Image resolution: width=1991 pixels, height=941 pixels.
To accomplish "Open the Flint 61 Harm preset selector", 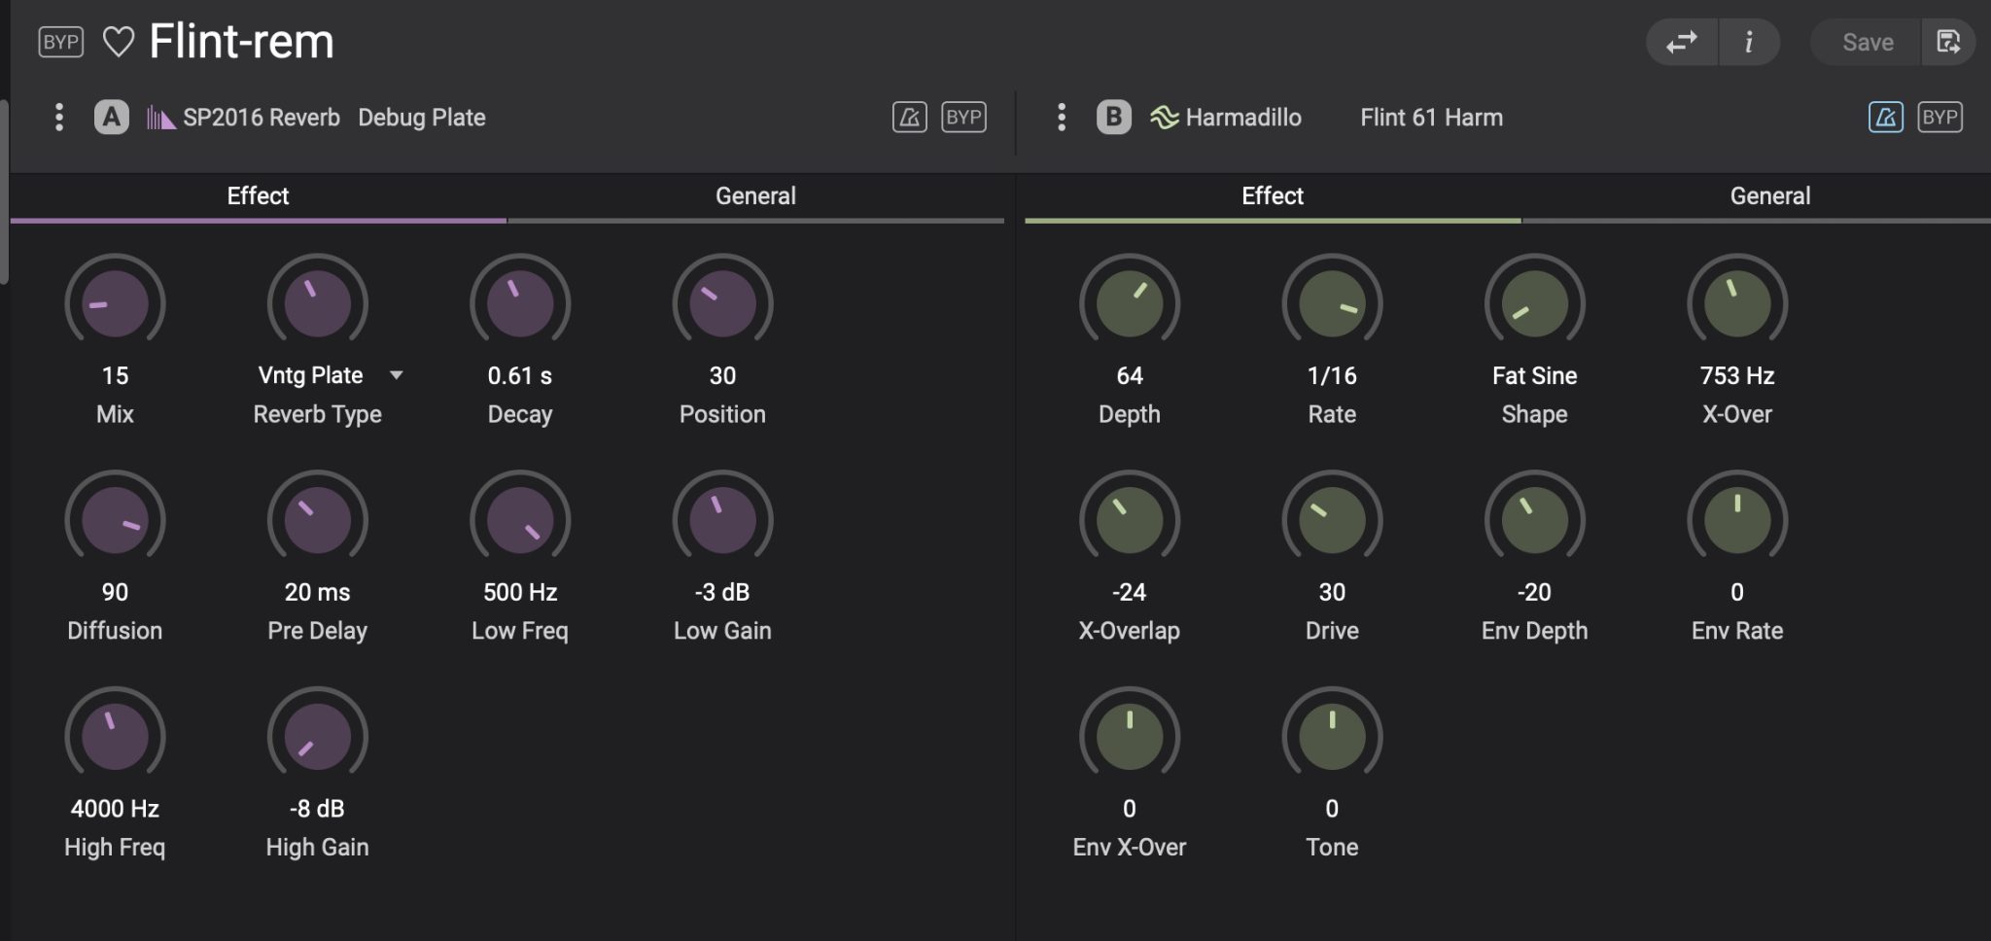I will tap(1431, 118).
